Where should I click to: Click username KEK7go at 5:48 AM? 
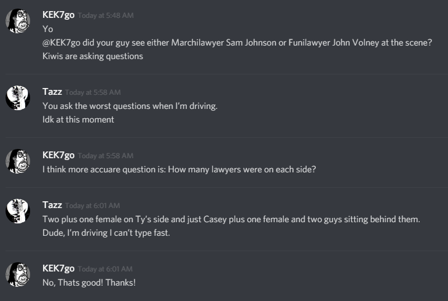pyautogui.click(x=58, y=15)
